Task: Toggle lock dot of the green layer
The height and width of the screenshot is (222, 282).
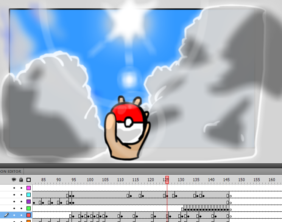Action: coord(21,208)
